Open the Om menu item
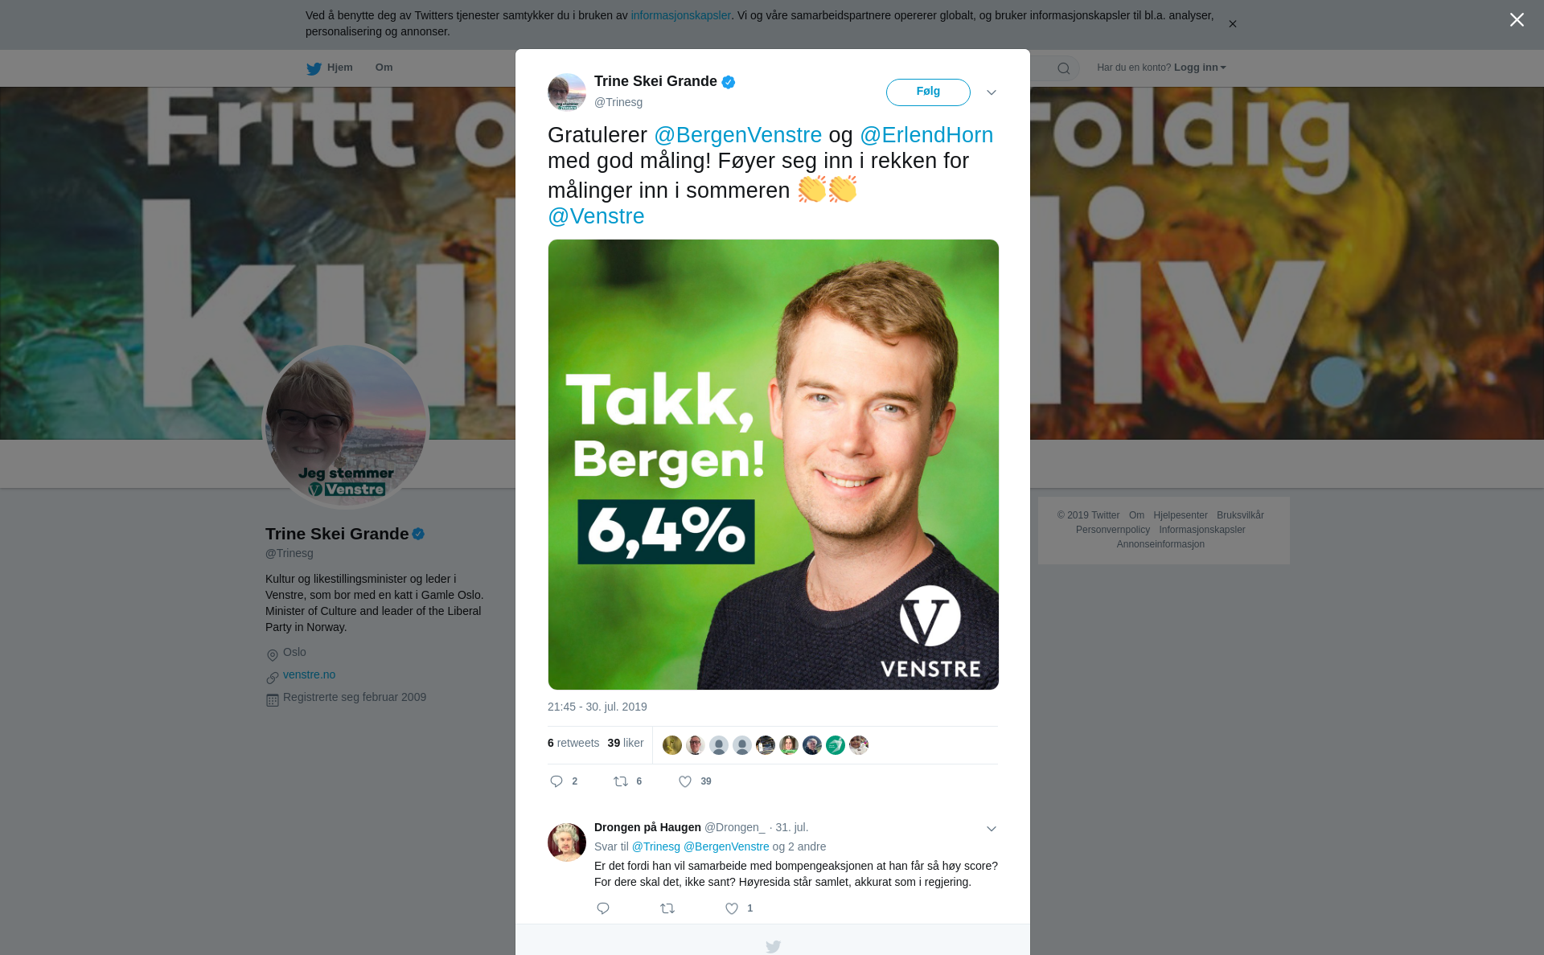This screenshot has width=1544, height=955. [384, 68]
